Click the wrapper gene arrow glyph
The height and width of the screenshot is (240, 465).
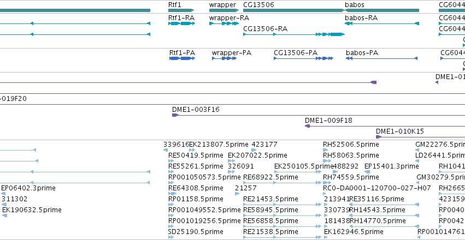point(224,10)
